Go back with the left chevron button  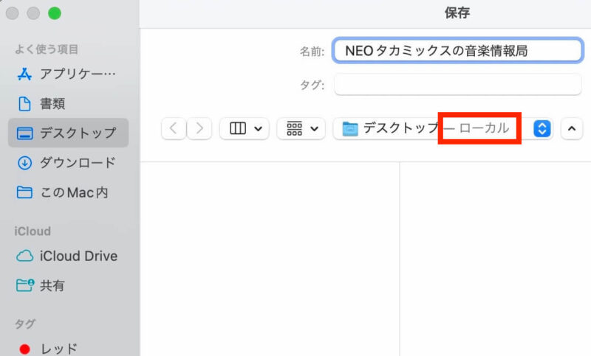[174, 128]
